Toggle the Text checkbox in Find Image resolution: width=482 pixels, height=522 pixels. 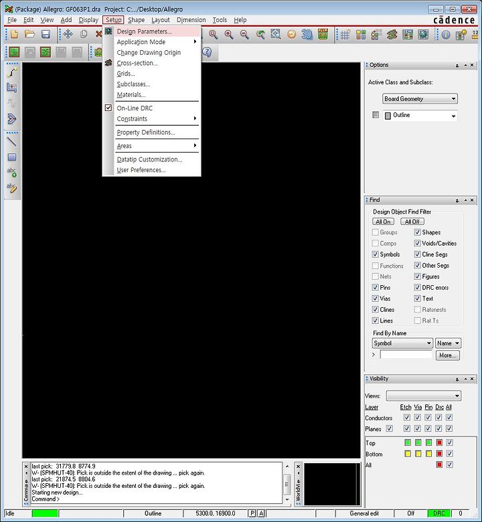[417, 298]
